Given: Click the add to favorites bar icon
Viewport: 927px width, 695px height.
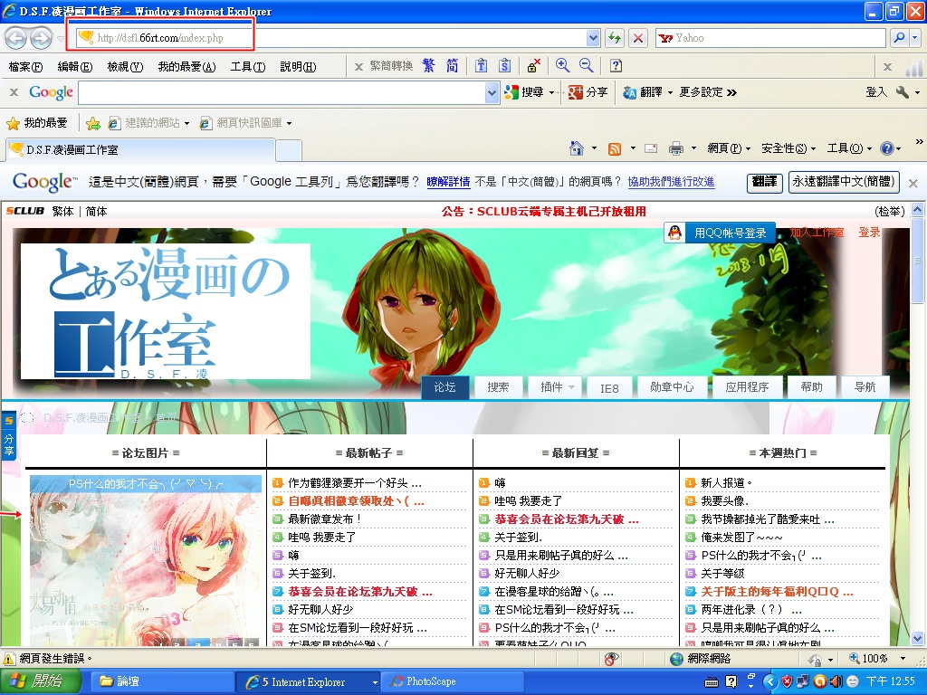Looking at the screenshot, I should coord(93,123).
